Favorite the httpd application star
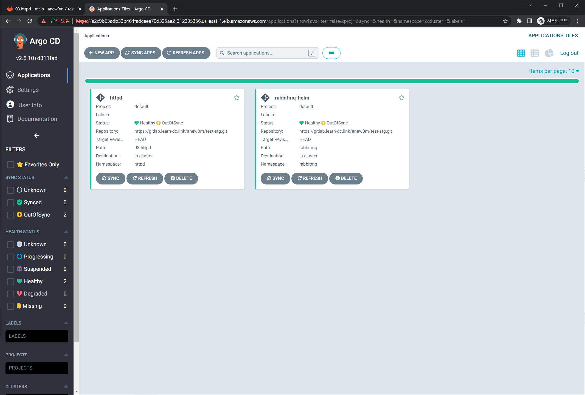This screenshot has width=585, height=395. pyautogui.click(x=237, y=98)
